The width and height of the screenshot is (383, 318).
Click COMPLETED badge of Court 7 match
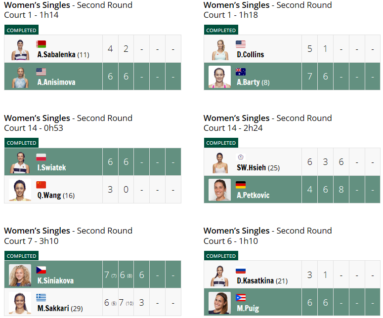pos(21,256)
